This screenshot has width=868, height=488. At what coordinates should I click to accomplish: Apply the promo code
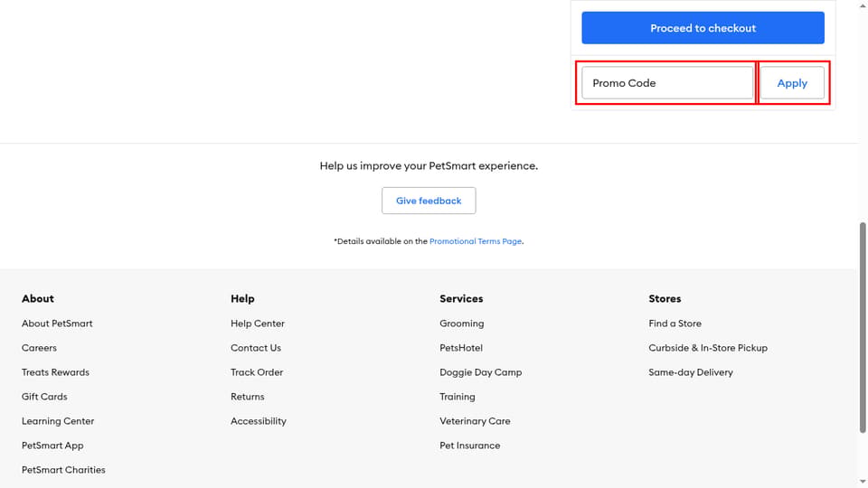point(792,83)
